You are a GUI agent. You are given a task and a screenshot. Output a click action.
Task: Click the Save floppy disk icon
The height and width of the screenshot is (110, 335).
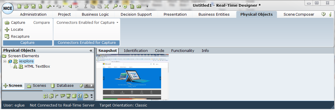tap(33, 6)
